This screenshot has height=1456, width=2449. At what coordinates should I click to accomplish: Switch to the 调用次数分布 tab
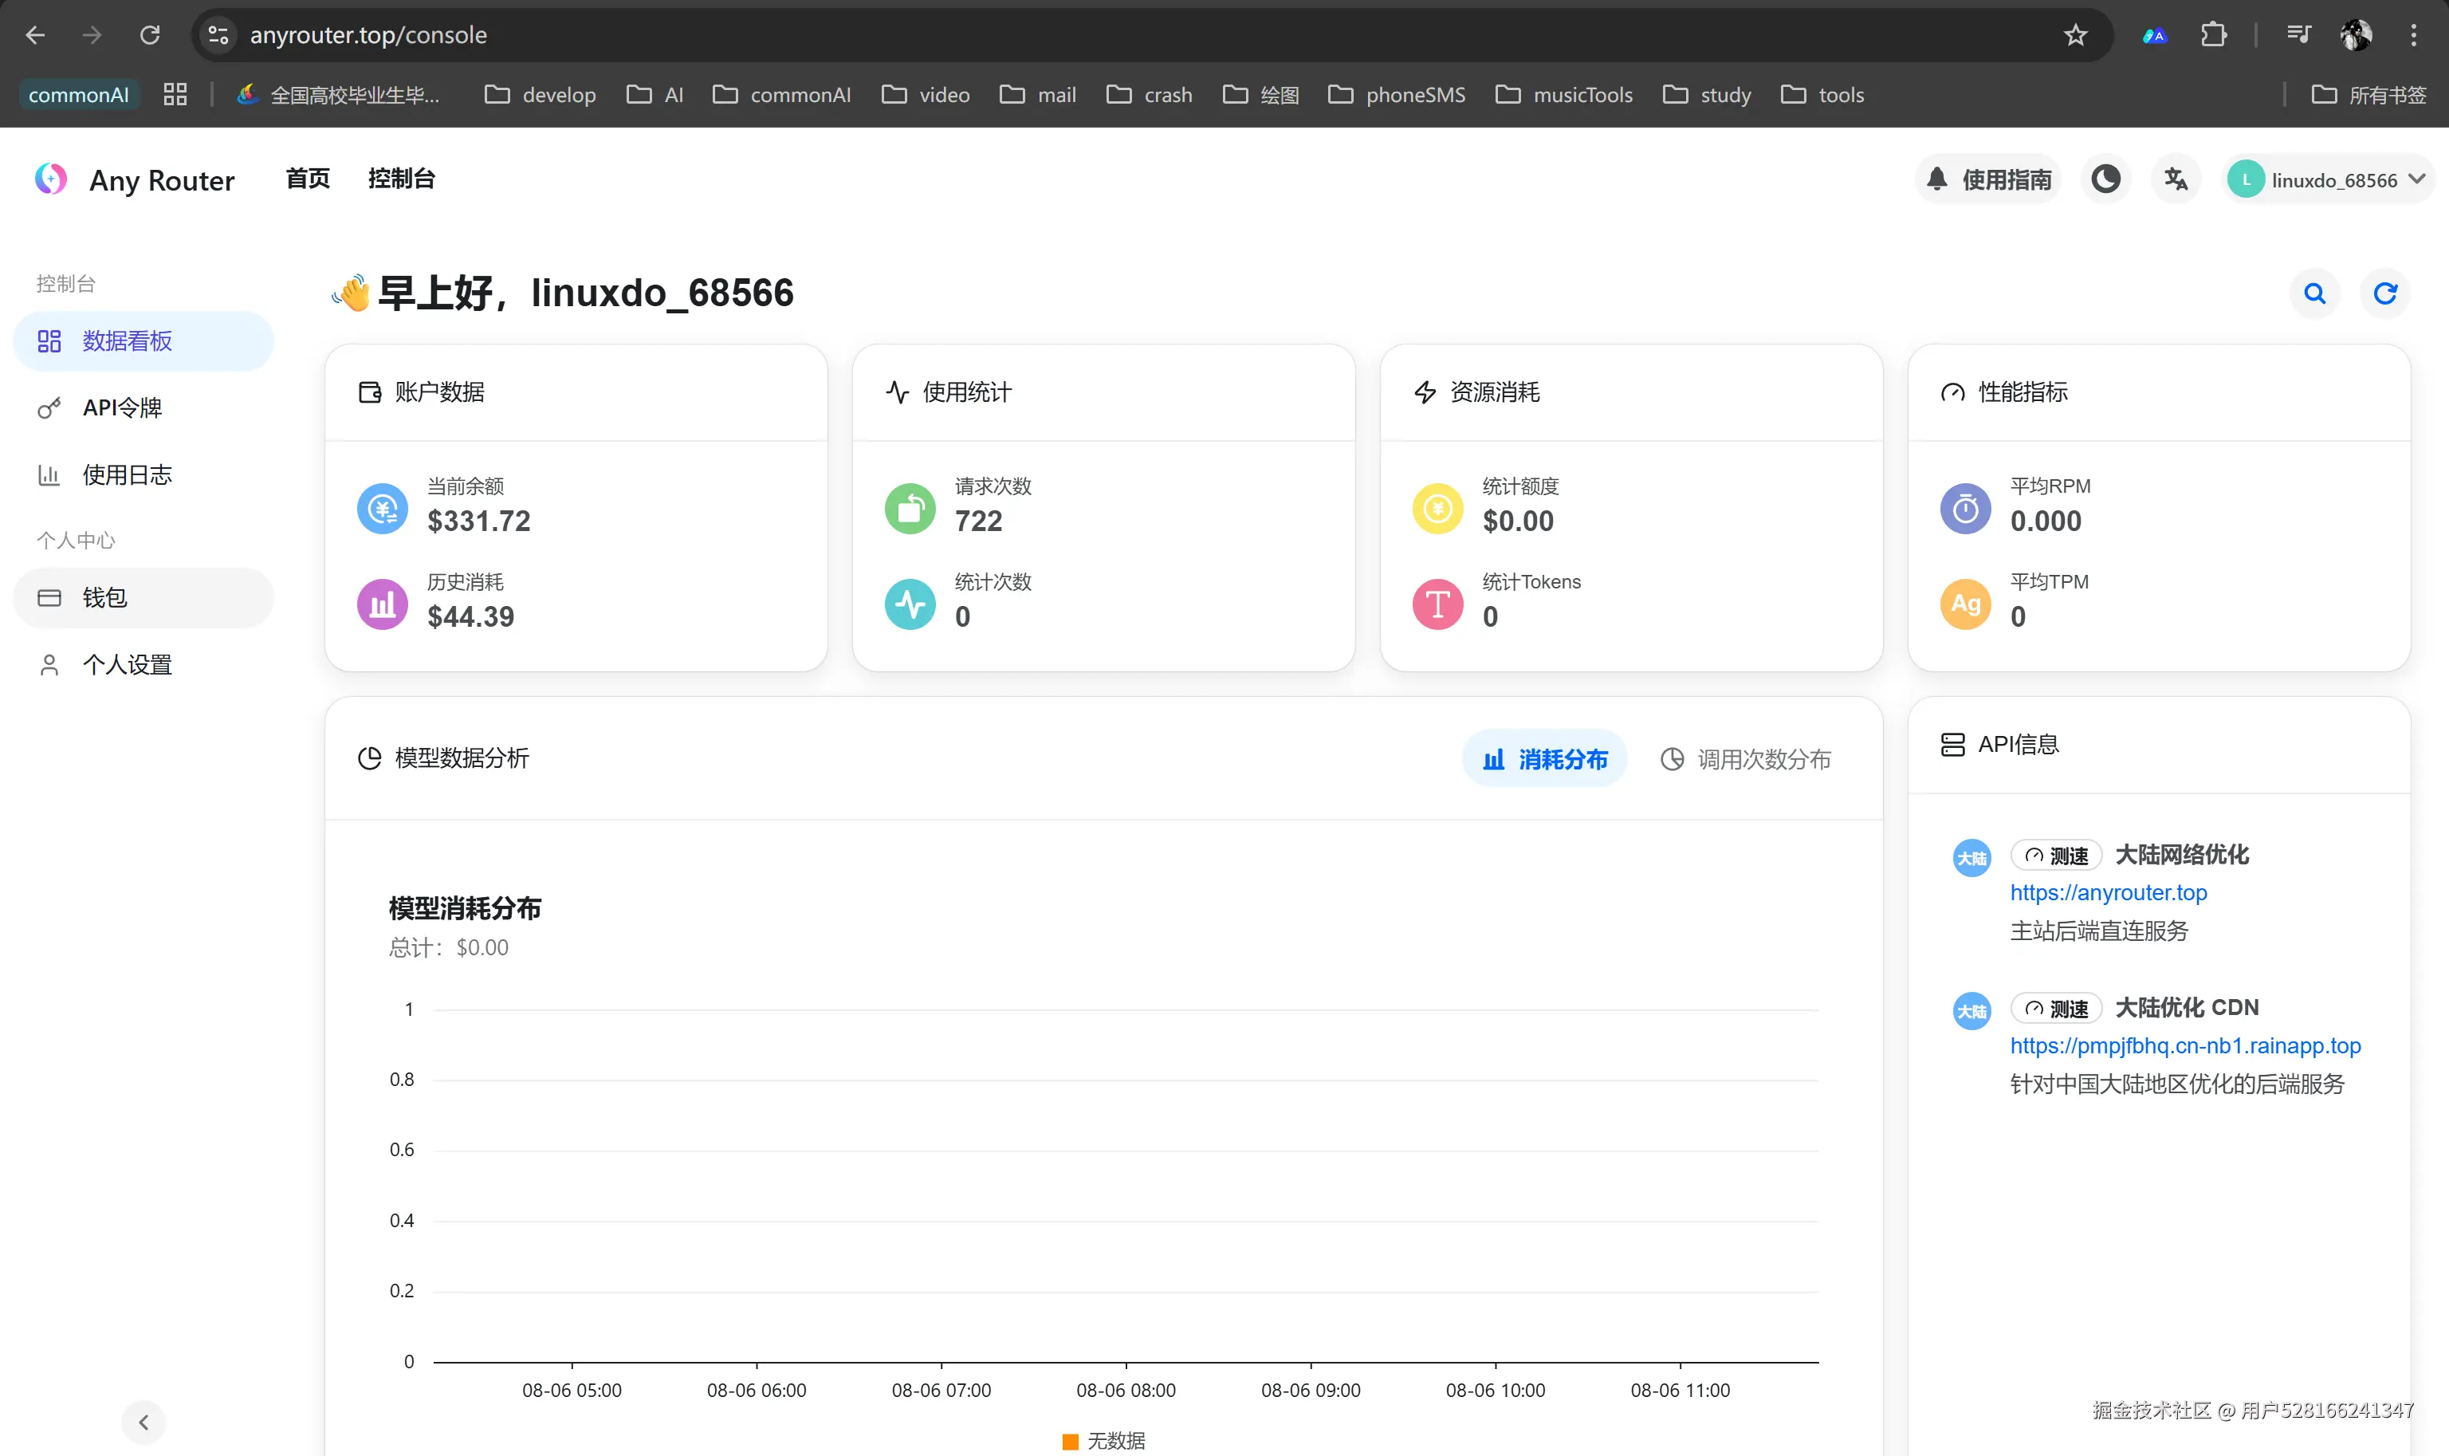pyautogui.click(x=1745, y=759)
